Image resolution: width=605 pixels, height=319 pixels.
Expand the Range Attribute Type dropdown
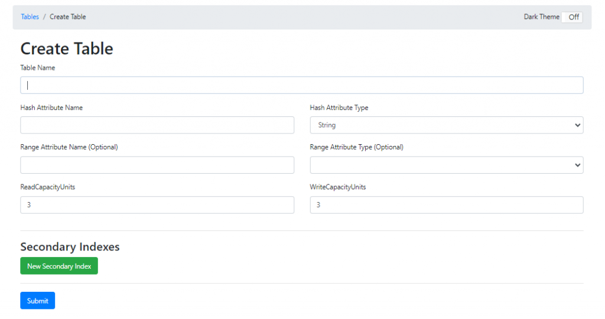(447, 165)
